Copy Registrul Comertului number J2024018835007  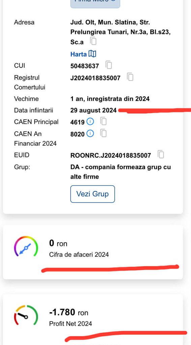130,77
